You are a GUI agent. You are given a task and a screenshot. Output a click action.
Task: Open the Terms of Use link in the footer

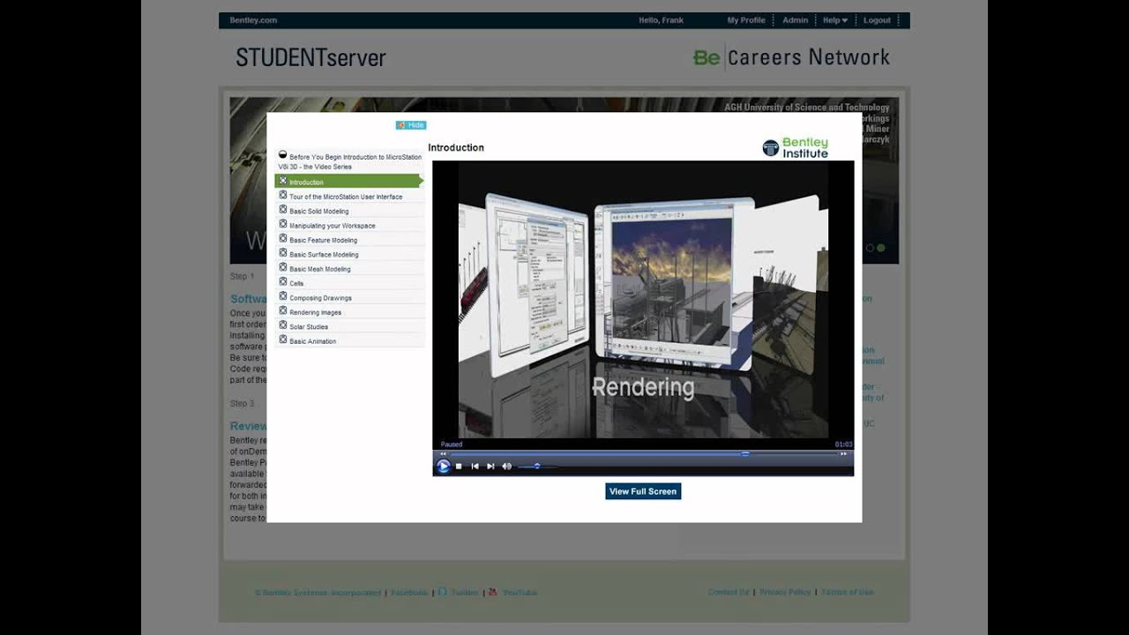[x=848, y=593]
